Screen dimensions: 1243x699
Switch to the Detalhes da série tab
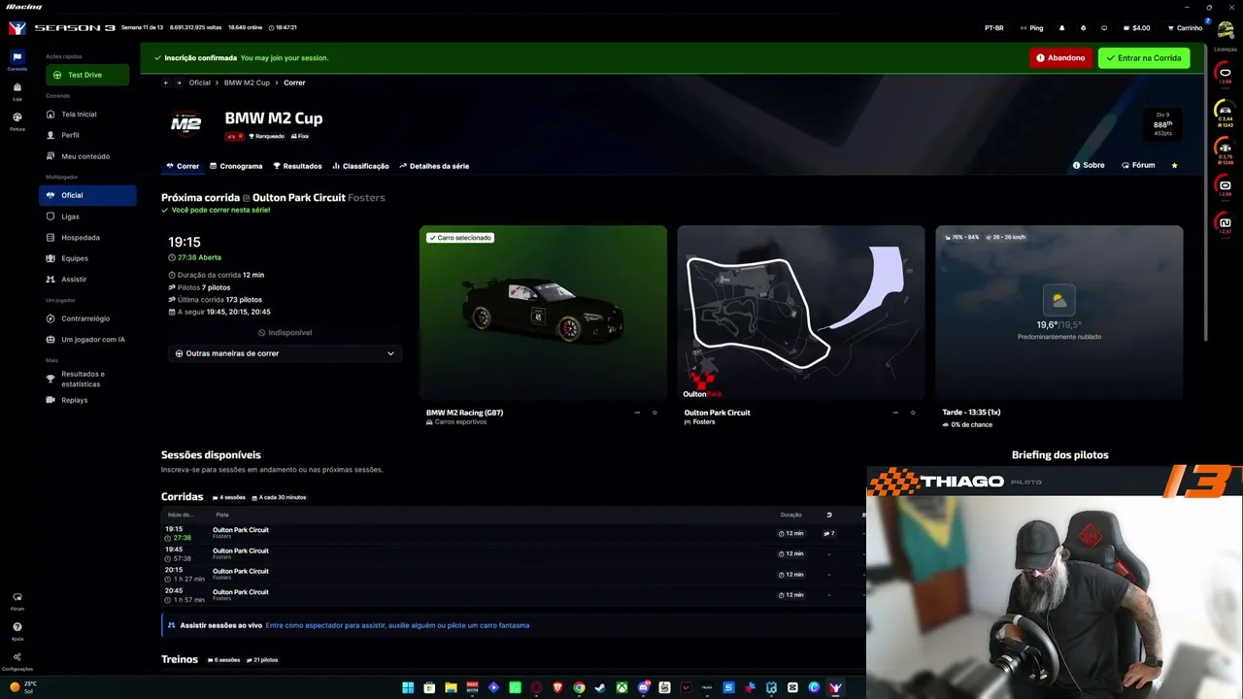pyautogui.click(x=434, y=166)
